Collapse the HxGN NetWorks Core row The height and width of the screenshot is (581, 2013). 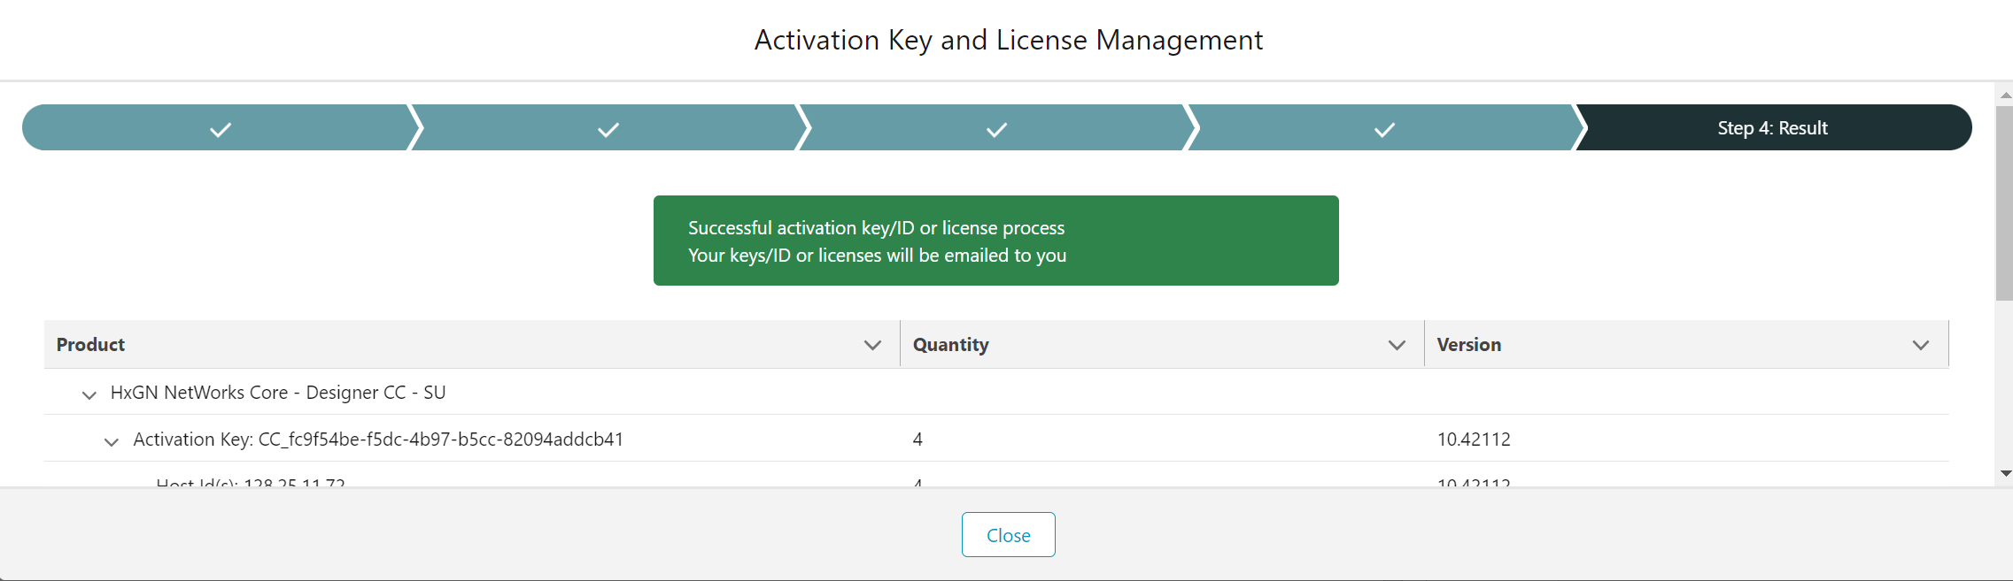click(89, 394)
